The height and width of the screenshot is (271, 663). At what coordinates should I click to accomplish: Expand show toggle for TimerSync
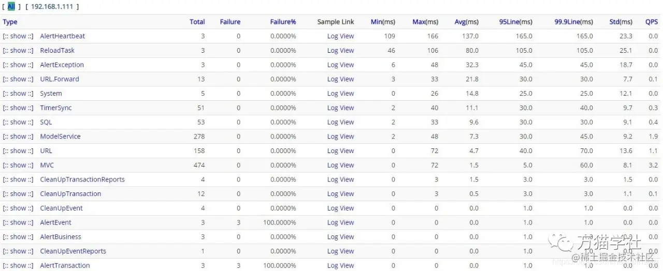[x=18, y=108]
